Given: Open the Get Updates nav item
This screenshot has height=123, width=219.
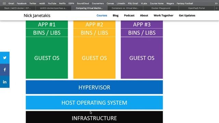Looking at the screenshot, I should coord(187,15).
